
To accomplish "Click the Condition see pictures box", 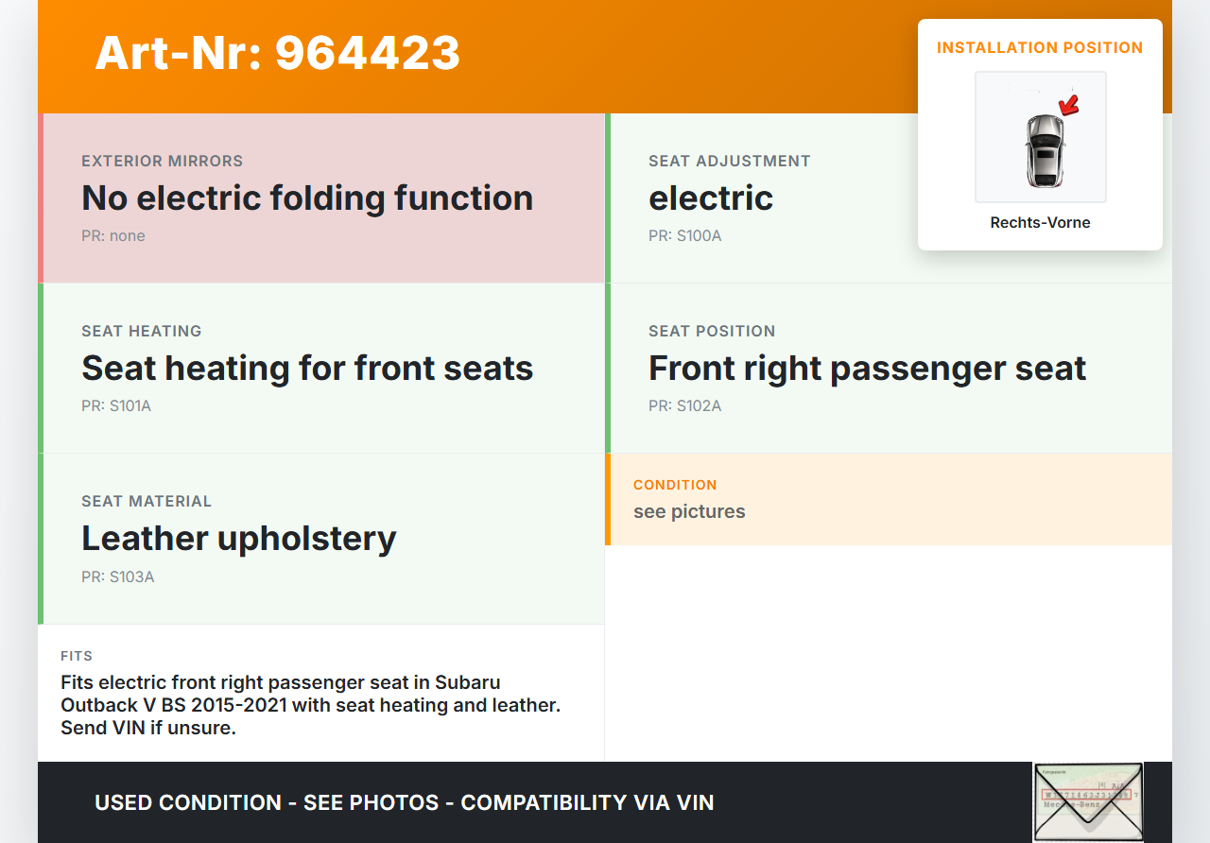I will point(889,499).
